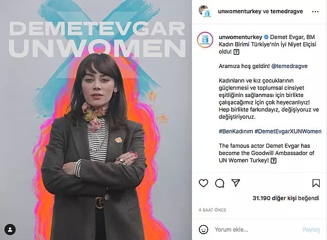Submit comment with Paylaş button
327x240 pixels.
point(311,229)
